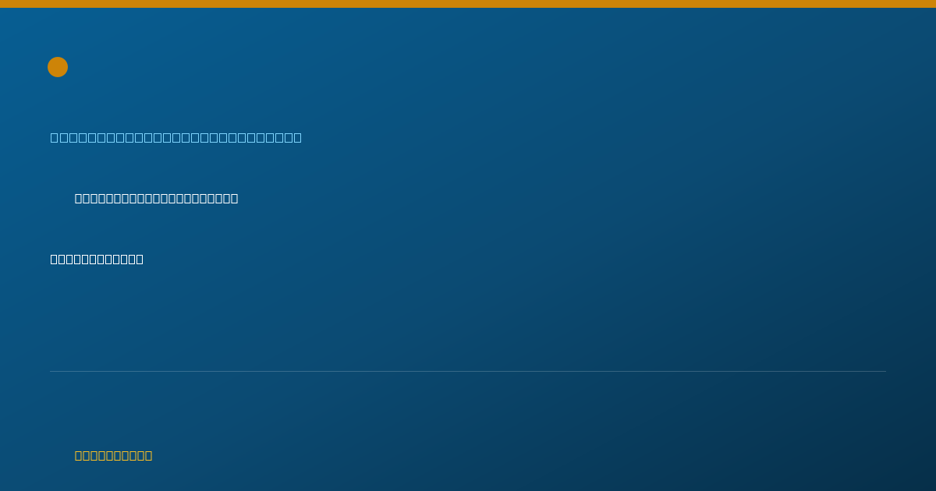Open the orange text link at bottom
This screenshot has width=936, height=491.
point(113,456)
